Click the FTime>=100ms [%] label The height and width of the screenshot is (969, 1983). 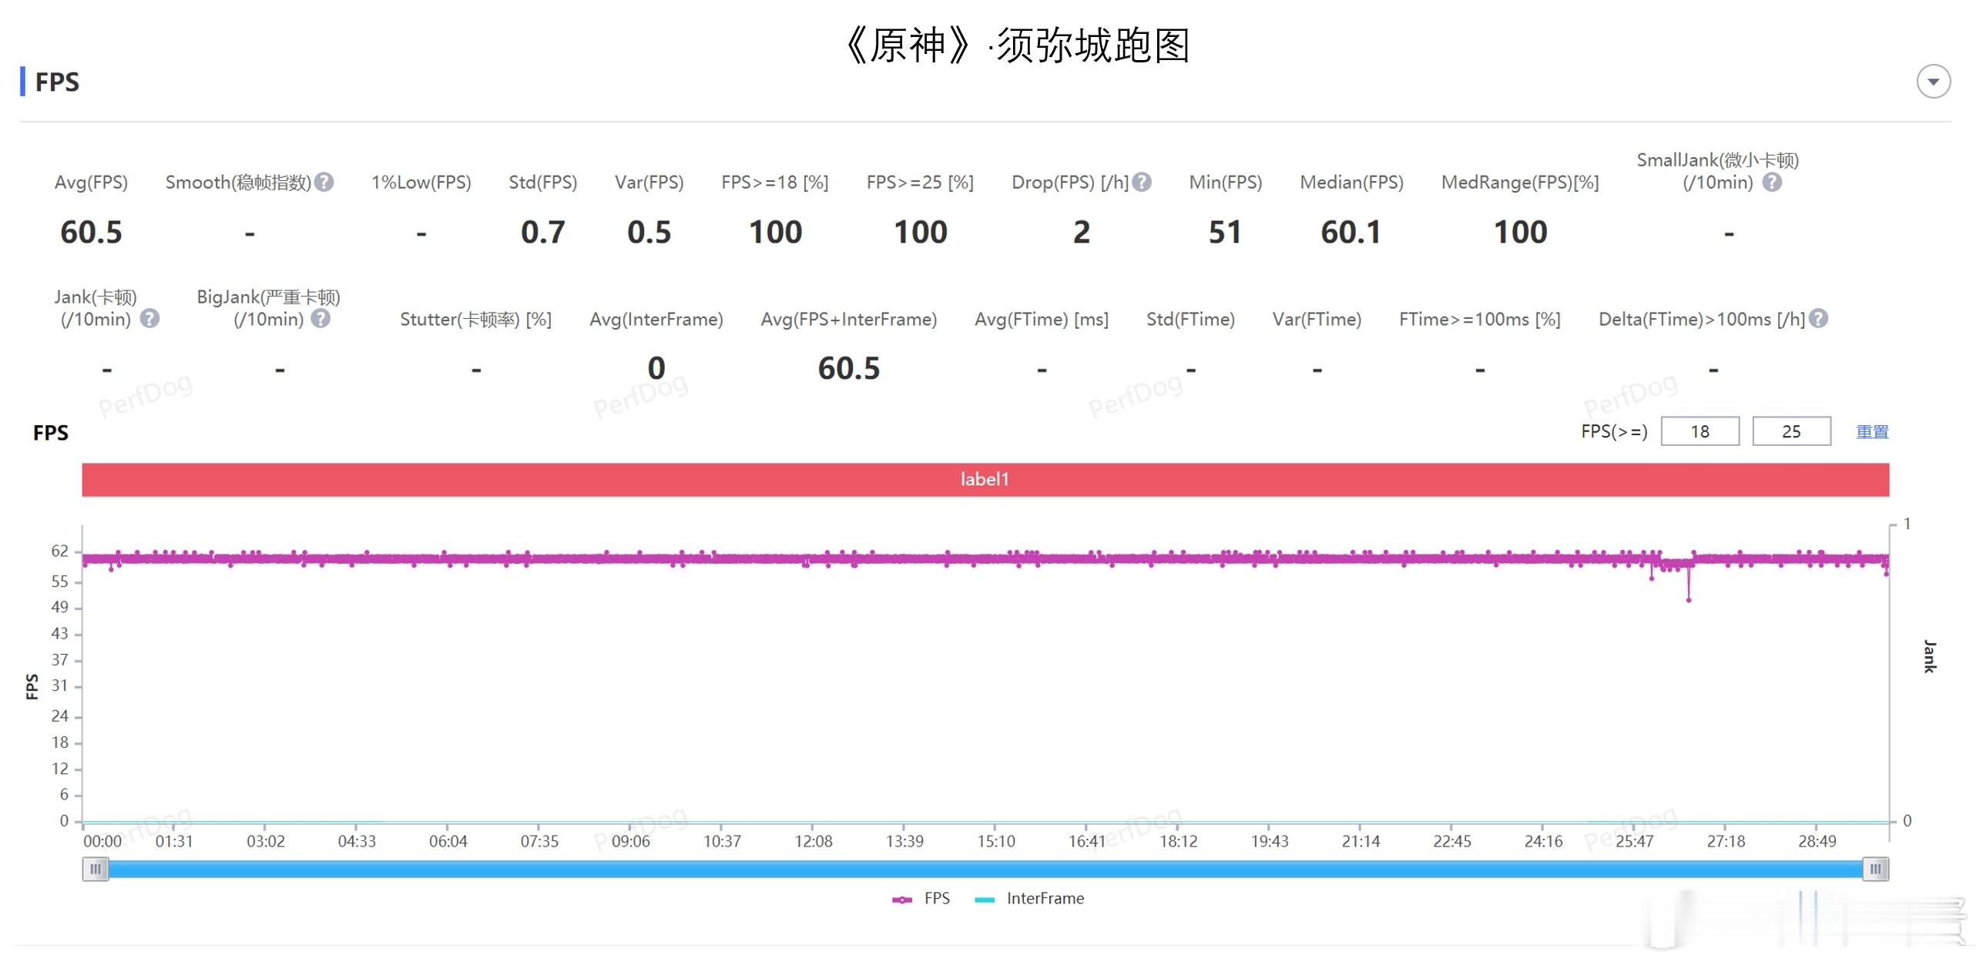pyautogui.click(x=1479, y=319)
